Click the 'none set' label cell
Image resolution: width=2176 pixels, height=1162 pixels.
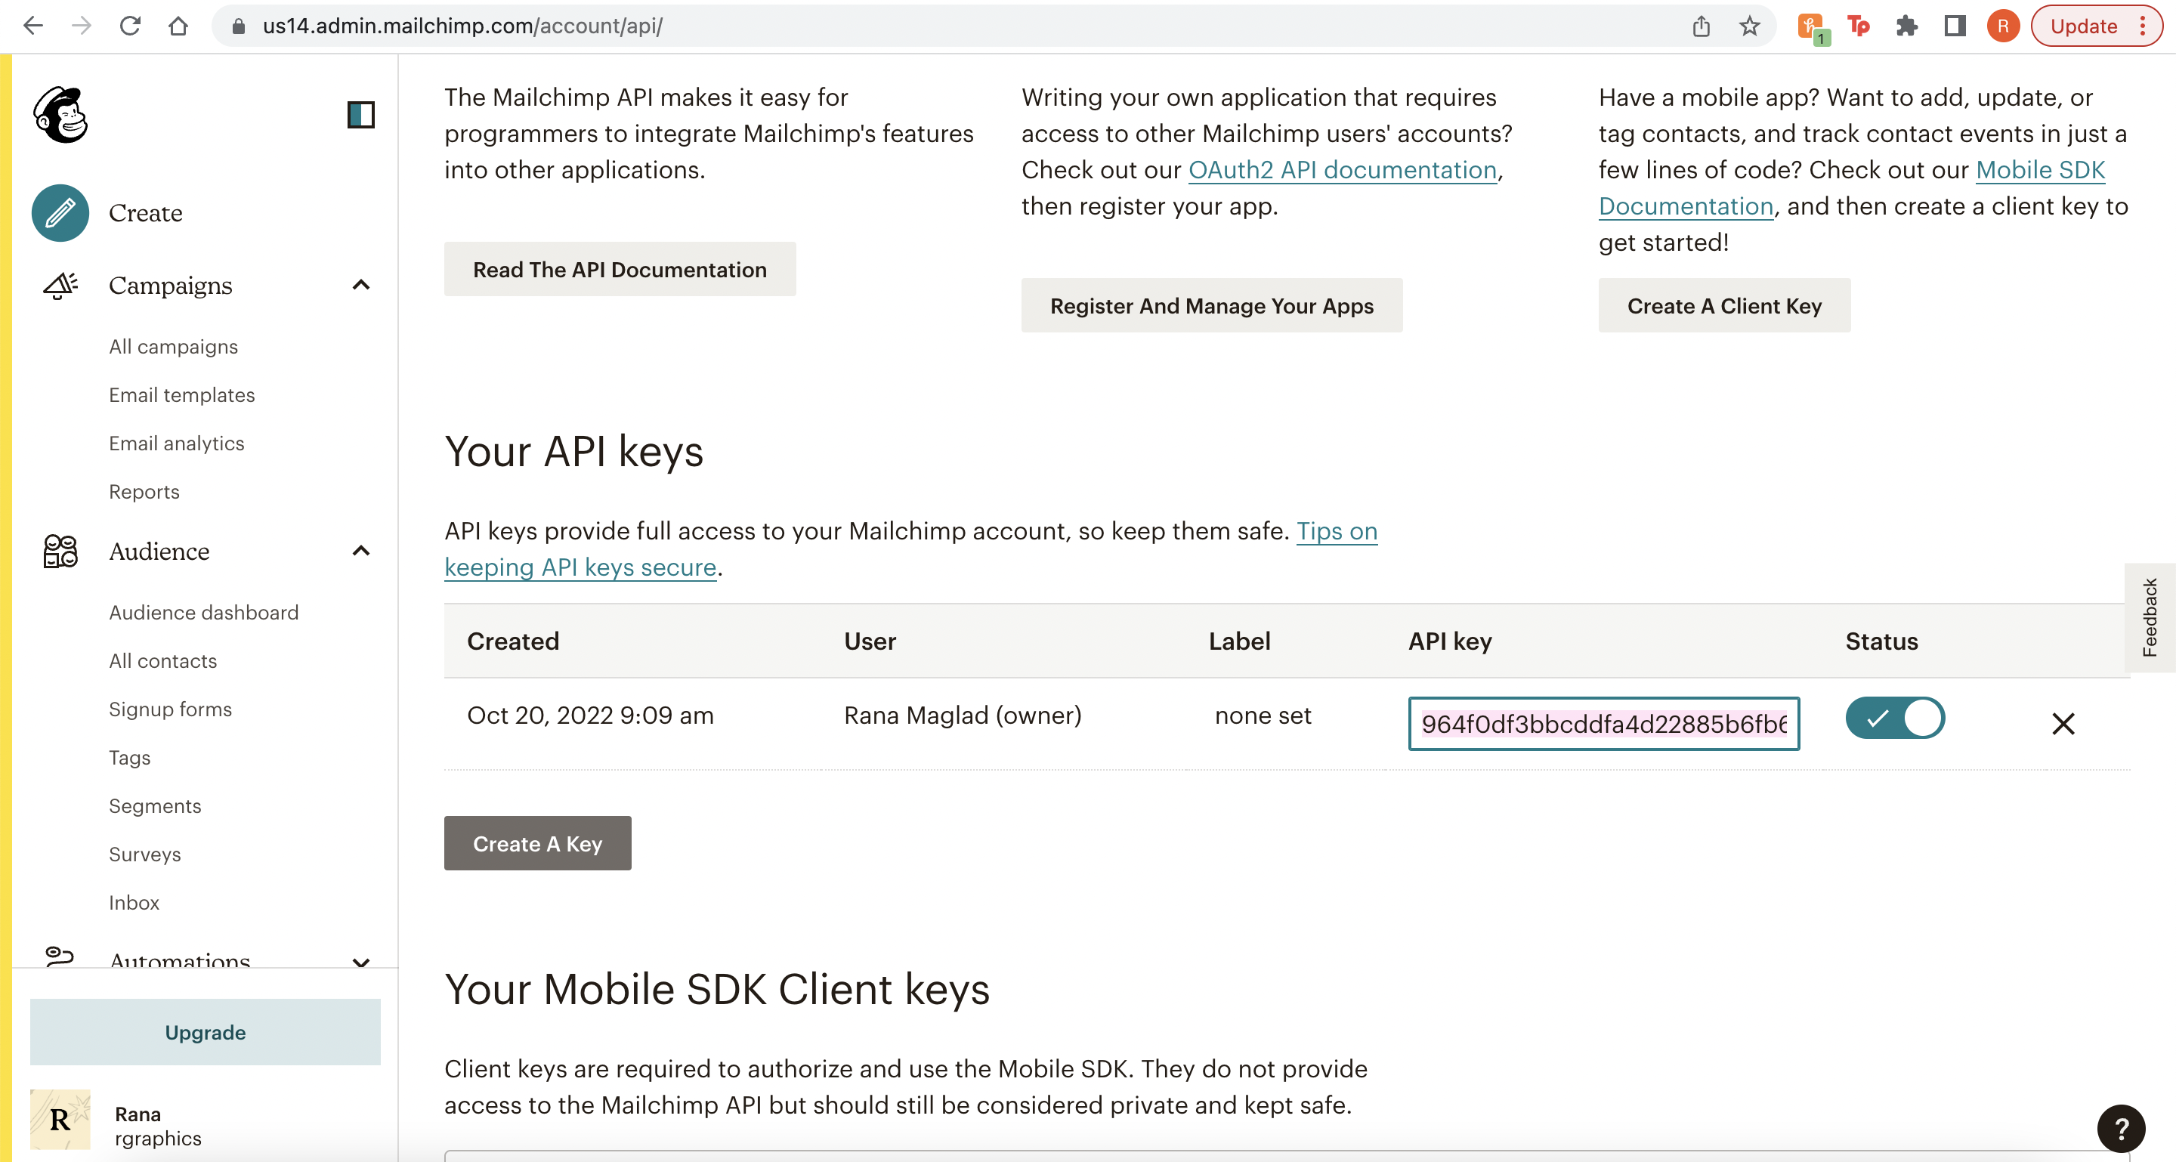(x=1263, y=715)
